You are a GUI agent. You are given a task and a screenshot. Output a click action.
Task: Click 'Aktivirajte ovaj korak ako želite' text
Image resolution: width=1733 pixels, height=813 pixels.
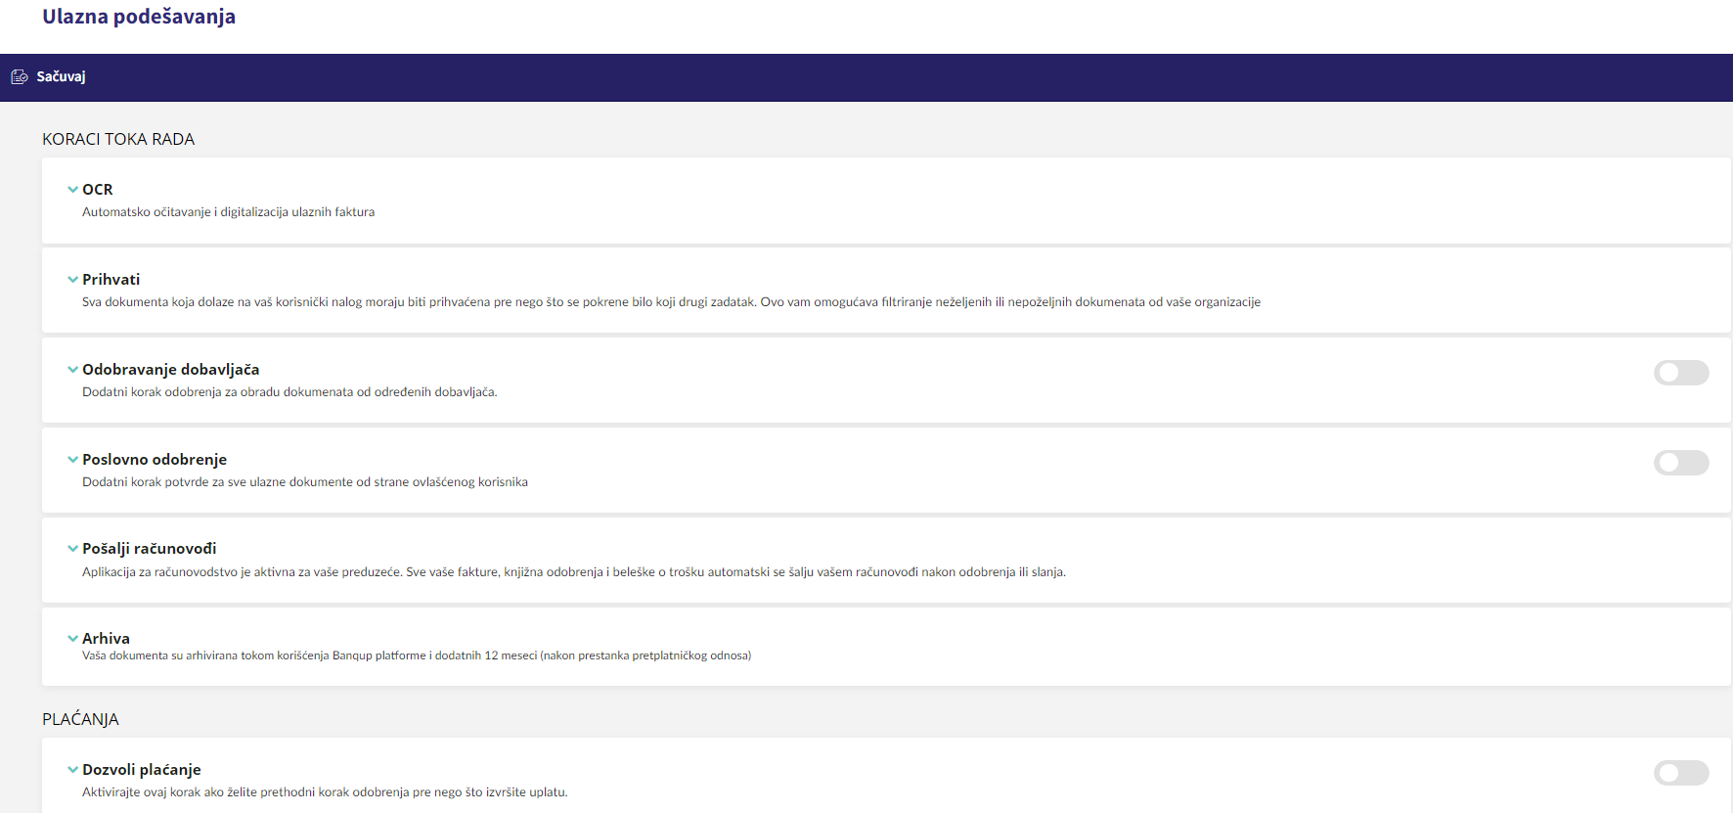tap(325, 792)
